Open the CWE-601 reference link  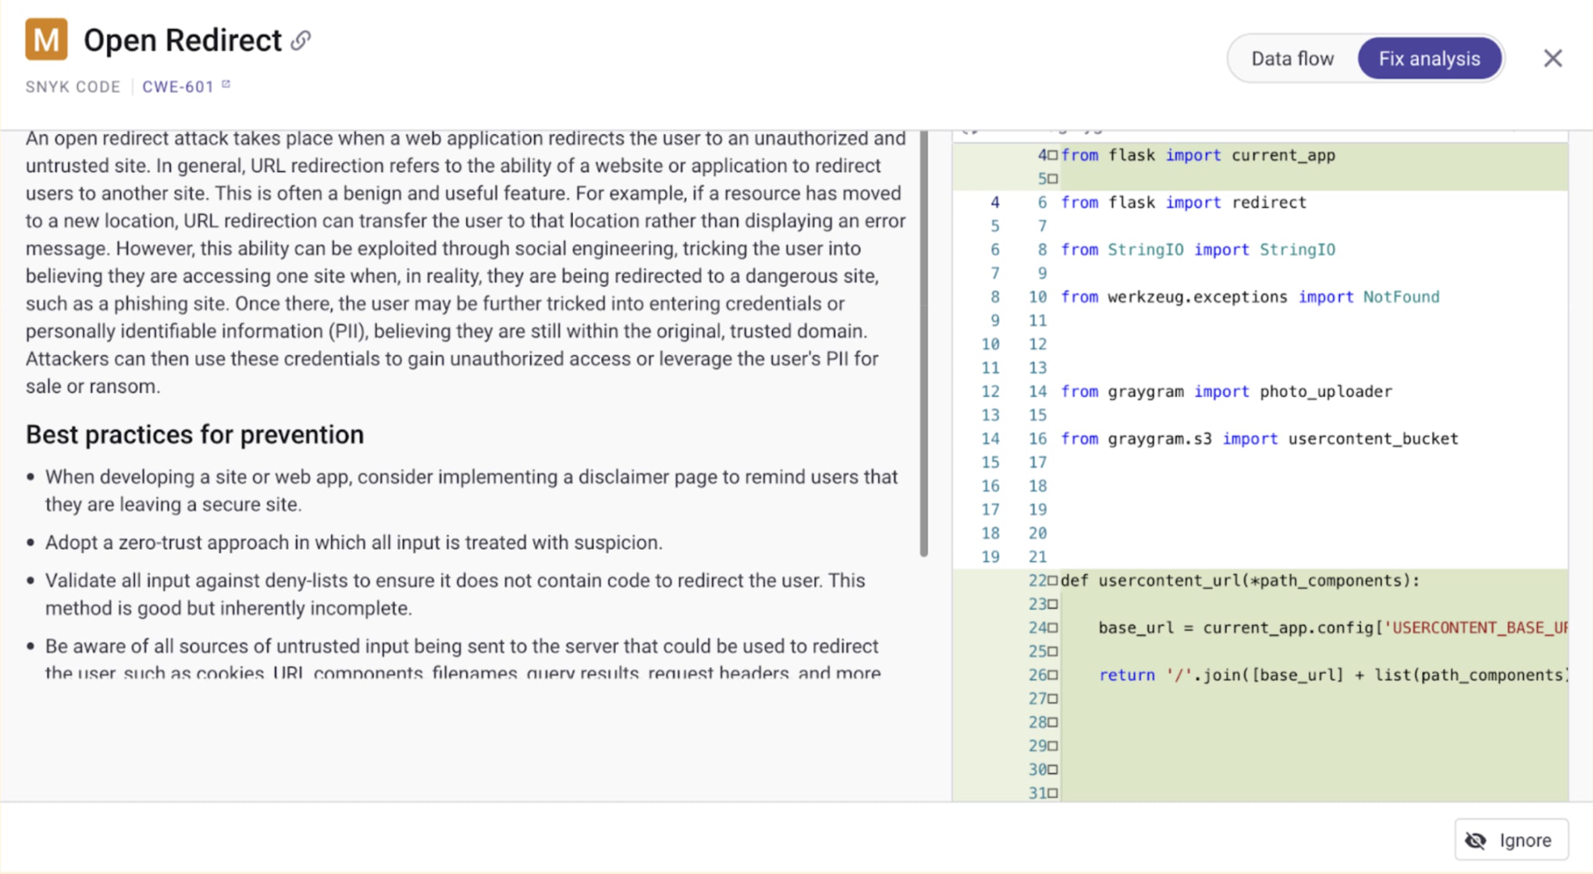(178, 86)
